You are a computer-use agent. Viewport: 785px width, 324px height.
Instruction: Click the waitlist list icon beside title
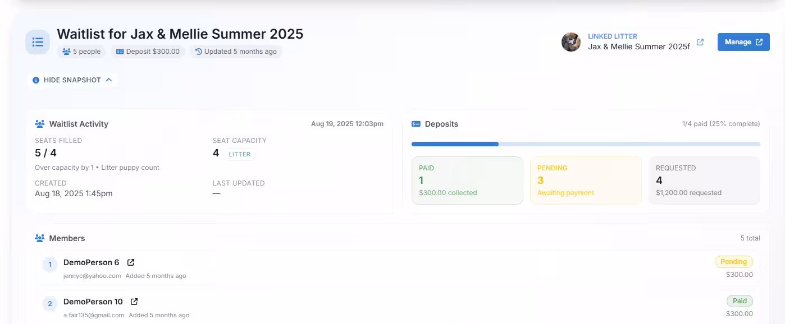[38, 42]
